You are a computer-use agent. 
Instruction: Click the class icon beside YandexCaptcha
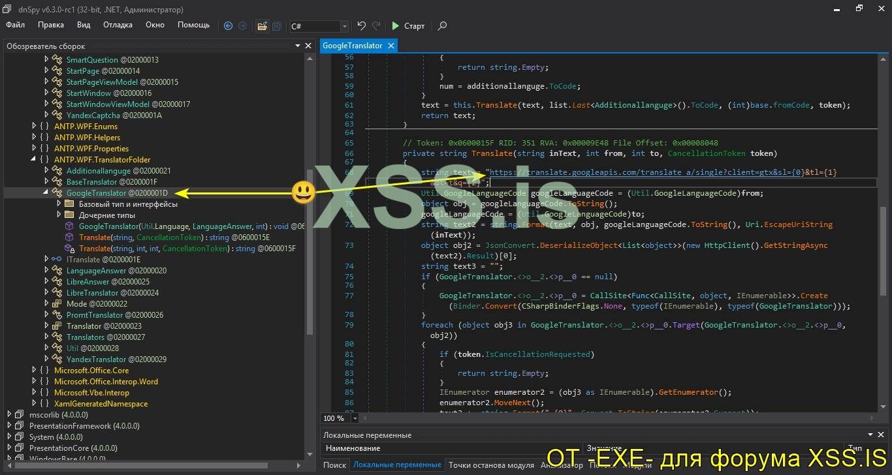(57, 115)
